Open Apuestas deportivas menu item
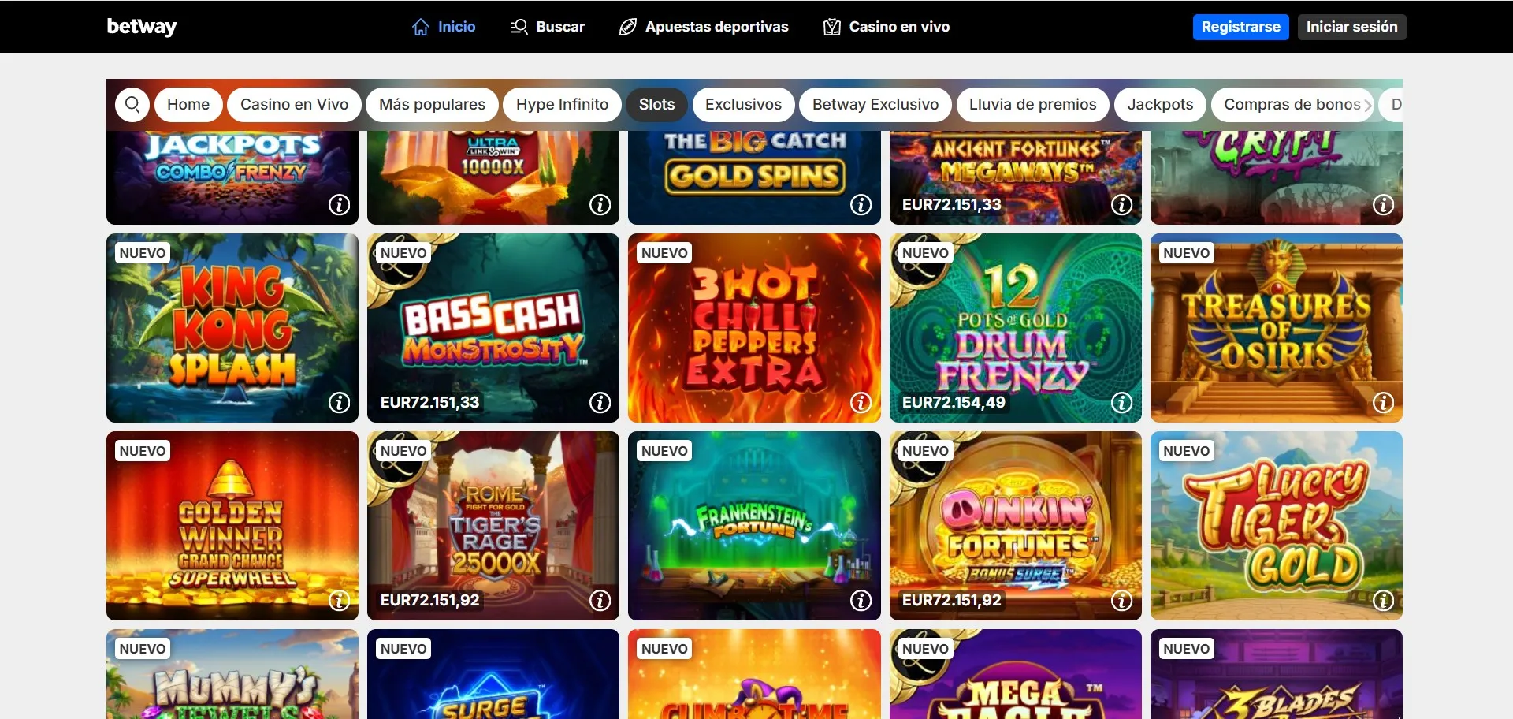Screen dimensions: 1513x719 704,27
